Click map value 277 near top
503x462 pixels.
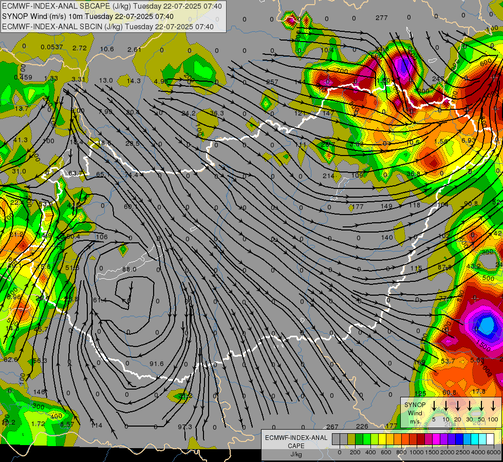(x=381, y=17)
